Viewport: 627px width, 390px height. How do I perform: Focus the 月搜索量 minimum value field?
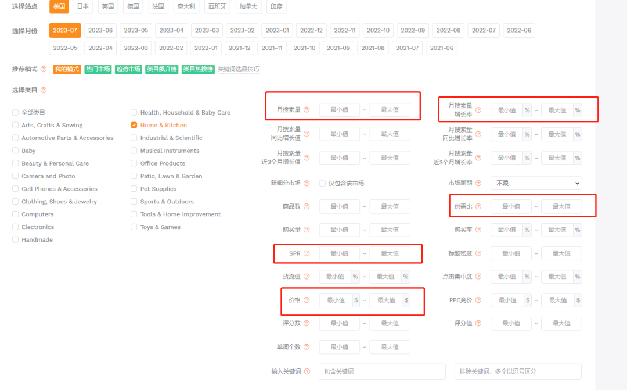click(x=340, y=110)
